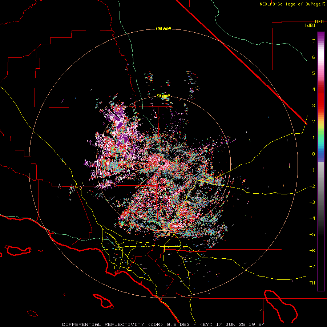This screenshot has height=327, width=327.
Task: Click the "[dB]" units label
Action: coord(310,25)
